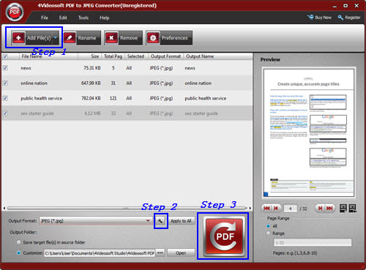
Task: Select the seo starter guide file name
Action: [x=37, y=113]
